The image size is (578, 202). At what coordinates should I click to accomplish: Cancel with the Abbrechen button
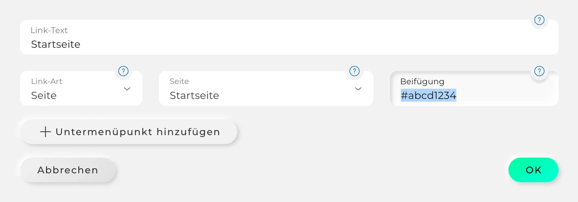[x=68, y=170]
